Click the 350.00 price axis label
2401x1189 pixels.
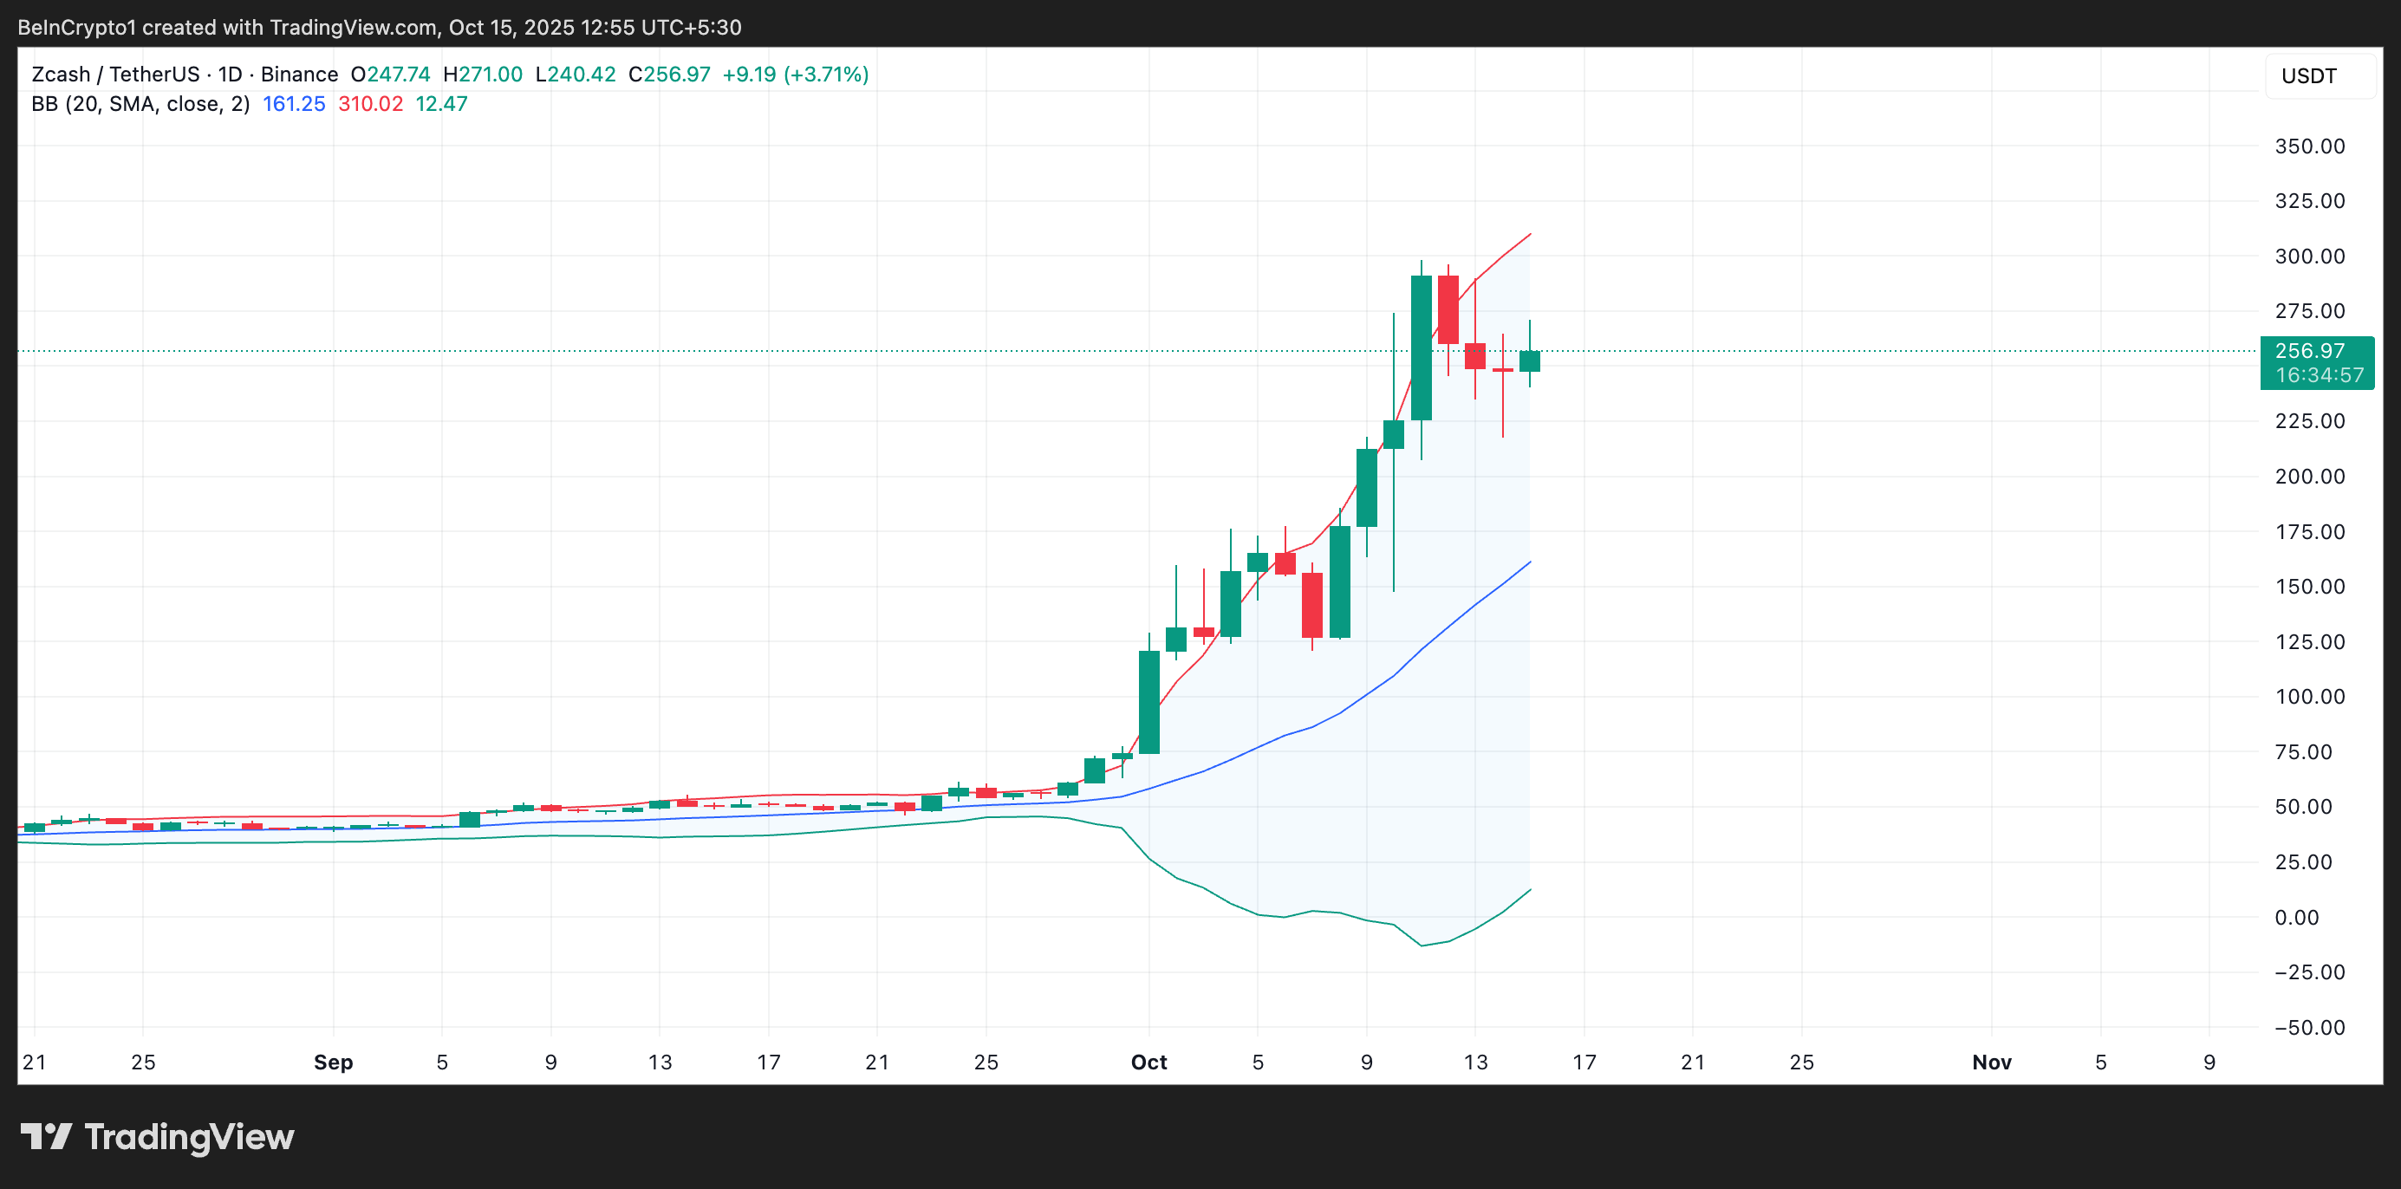coord(2309,146)
